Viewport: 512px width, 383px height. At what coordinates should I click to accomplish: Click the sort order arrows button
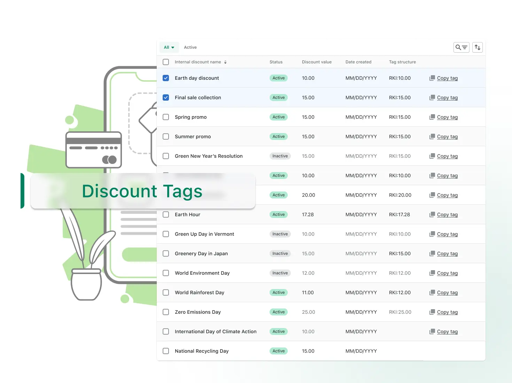pos(478,47)
